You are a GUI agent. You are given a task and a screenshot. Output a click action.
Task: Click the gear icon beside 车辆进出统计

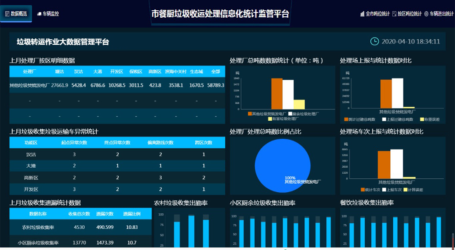click(x=426, y=14)
